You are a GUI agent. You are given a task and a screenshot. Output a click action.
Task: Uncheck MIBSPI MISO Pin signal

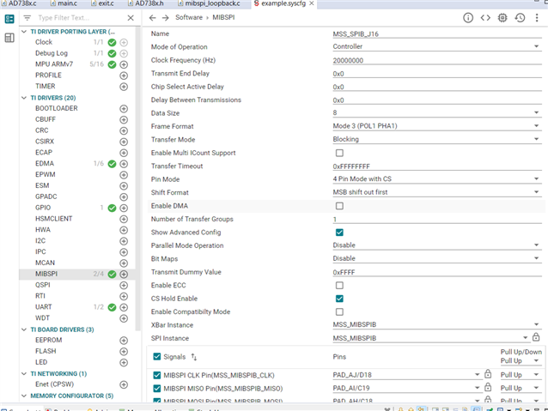coord(157,389)
